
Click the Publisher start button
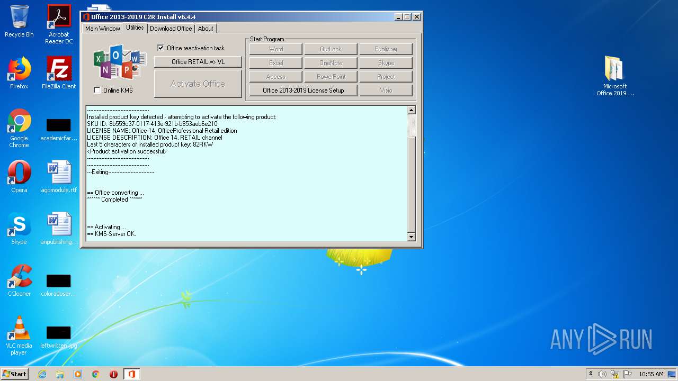386,49
